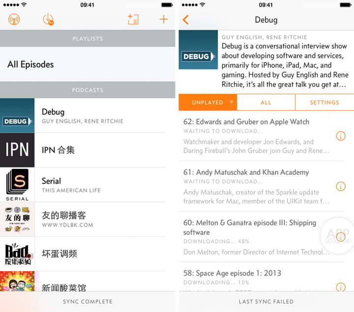Open the All Episodes playlist
This screenshot has width=354, height=312.
[88, 64]
